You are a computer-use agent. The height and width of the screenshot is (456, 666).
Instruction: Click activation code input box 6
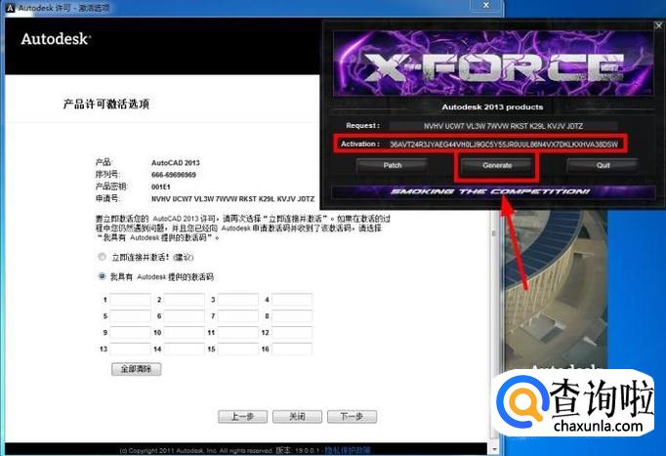(x=185, y=316)
